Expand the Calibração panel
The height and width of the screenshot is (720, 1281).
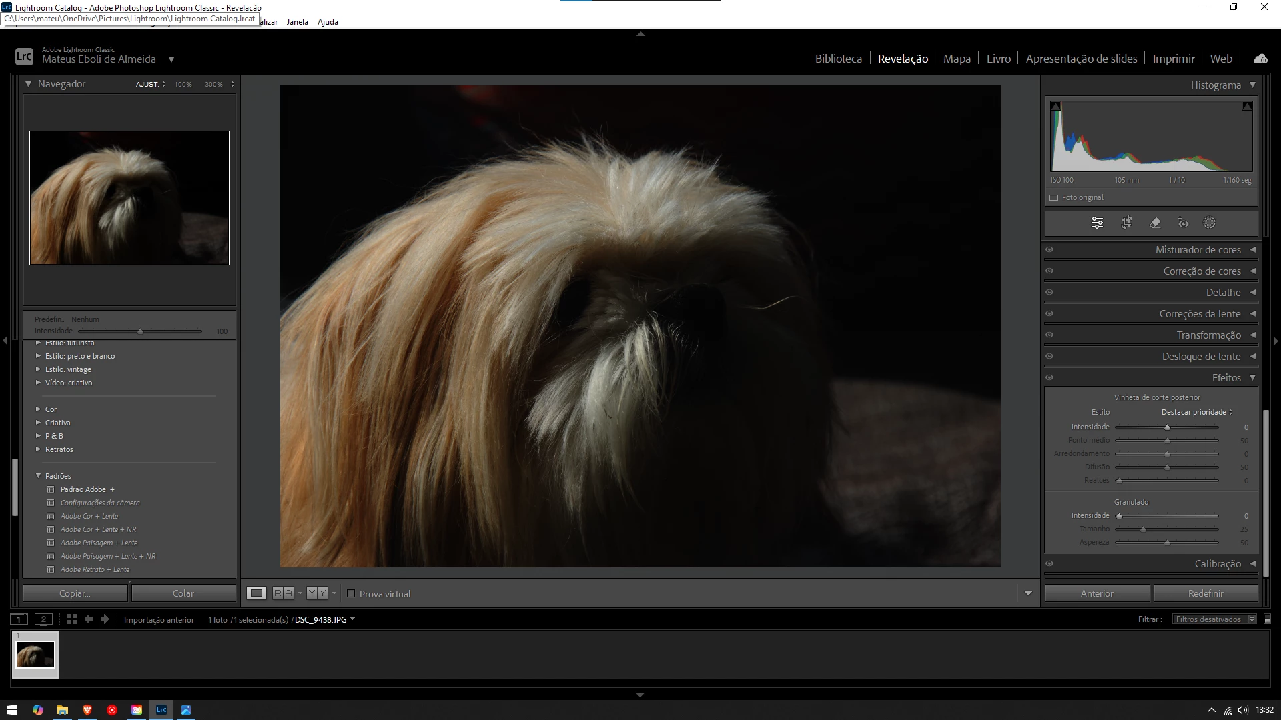(x=1218, y=564)
